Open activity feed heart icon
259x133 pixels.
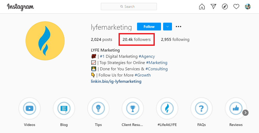(x=236, y=7)
